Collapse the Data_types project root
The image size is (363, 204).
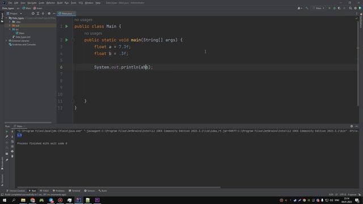(7, 18)
